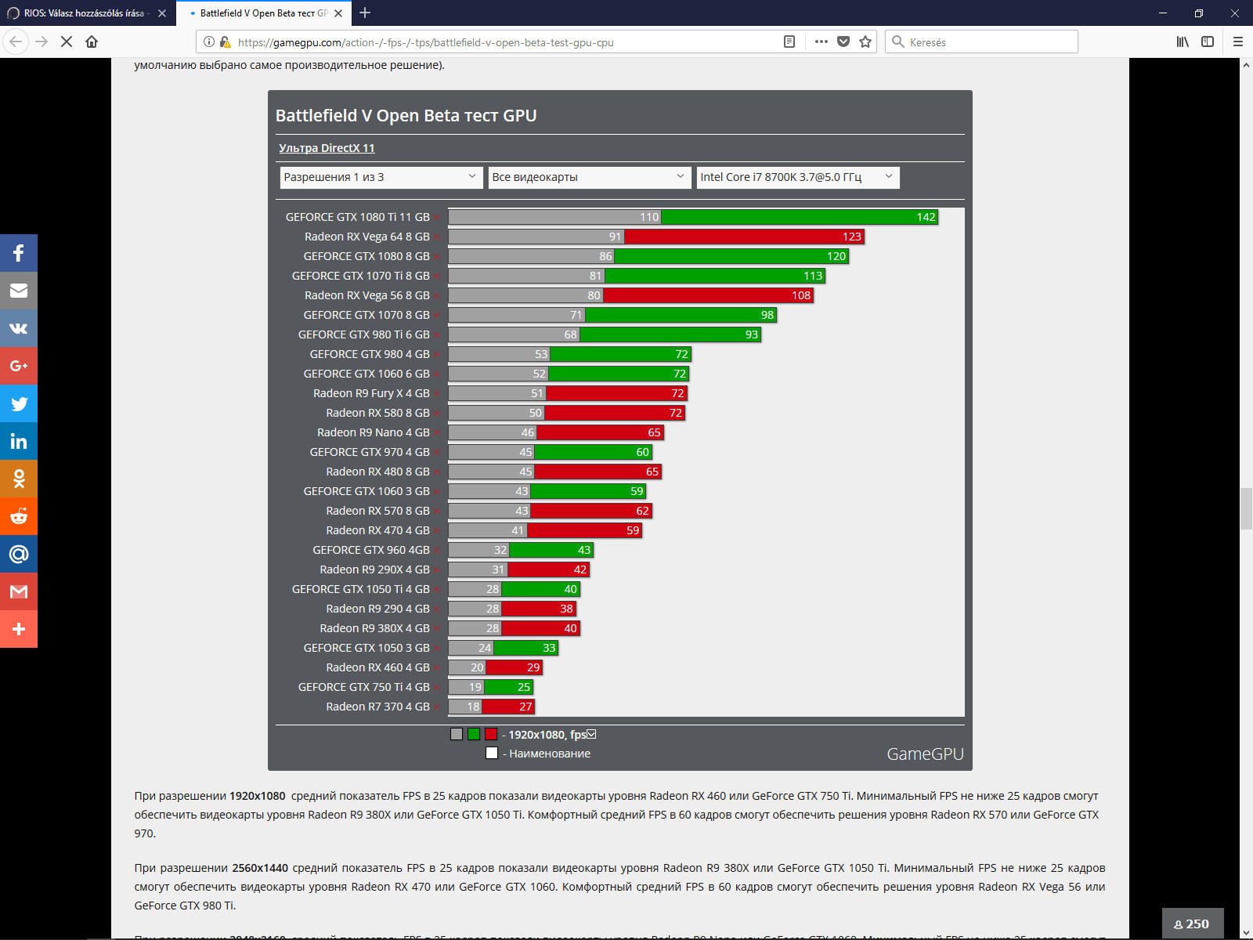Bookmark this page with star
The image size is (1253, 940).
(865, 42)
